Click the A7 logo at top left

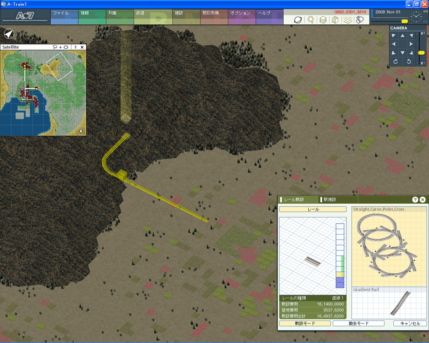[x=25, y=16]
